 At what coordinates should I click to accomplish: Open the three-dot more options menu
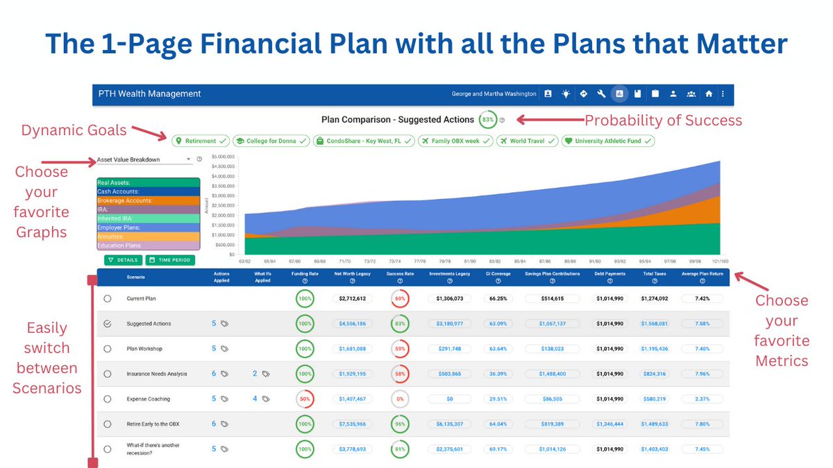click(723, 94)
